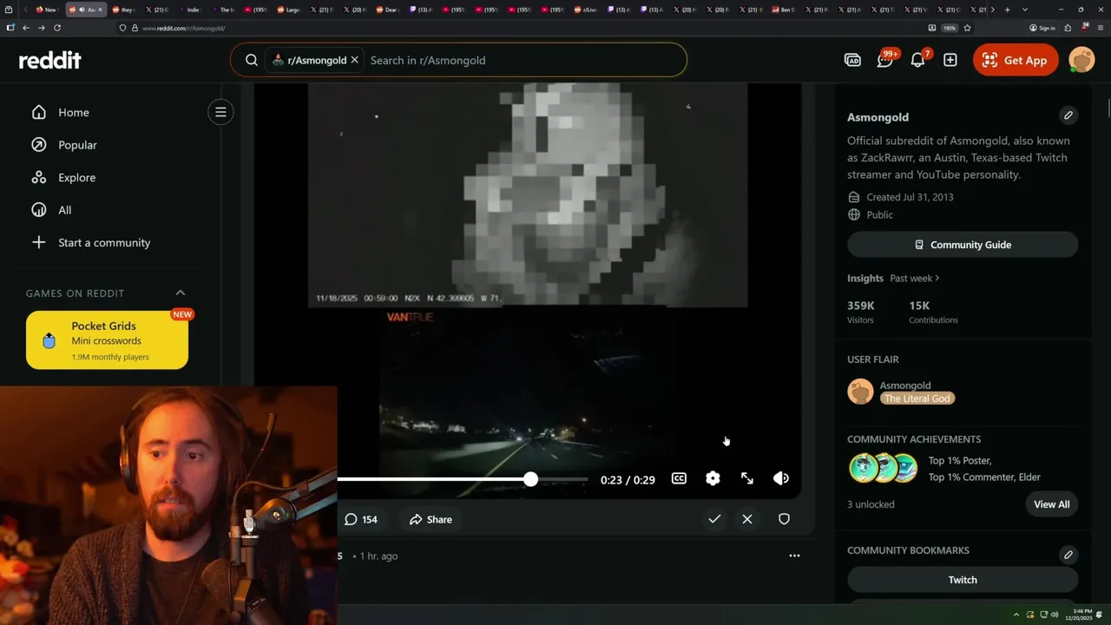Open Popular in sidebar

pos(77,145)
